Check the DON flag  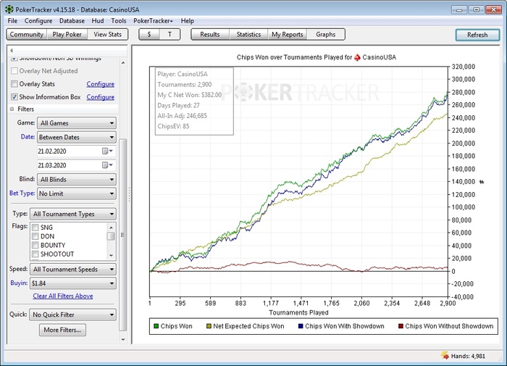click(35, 236)
